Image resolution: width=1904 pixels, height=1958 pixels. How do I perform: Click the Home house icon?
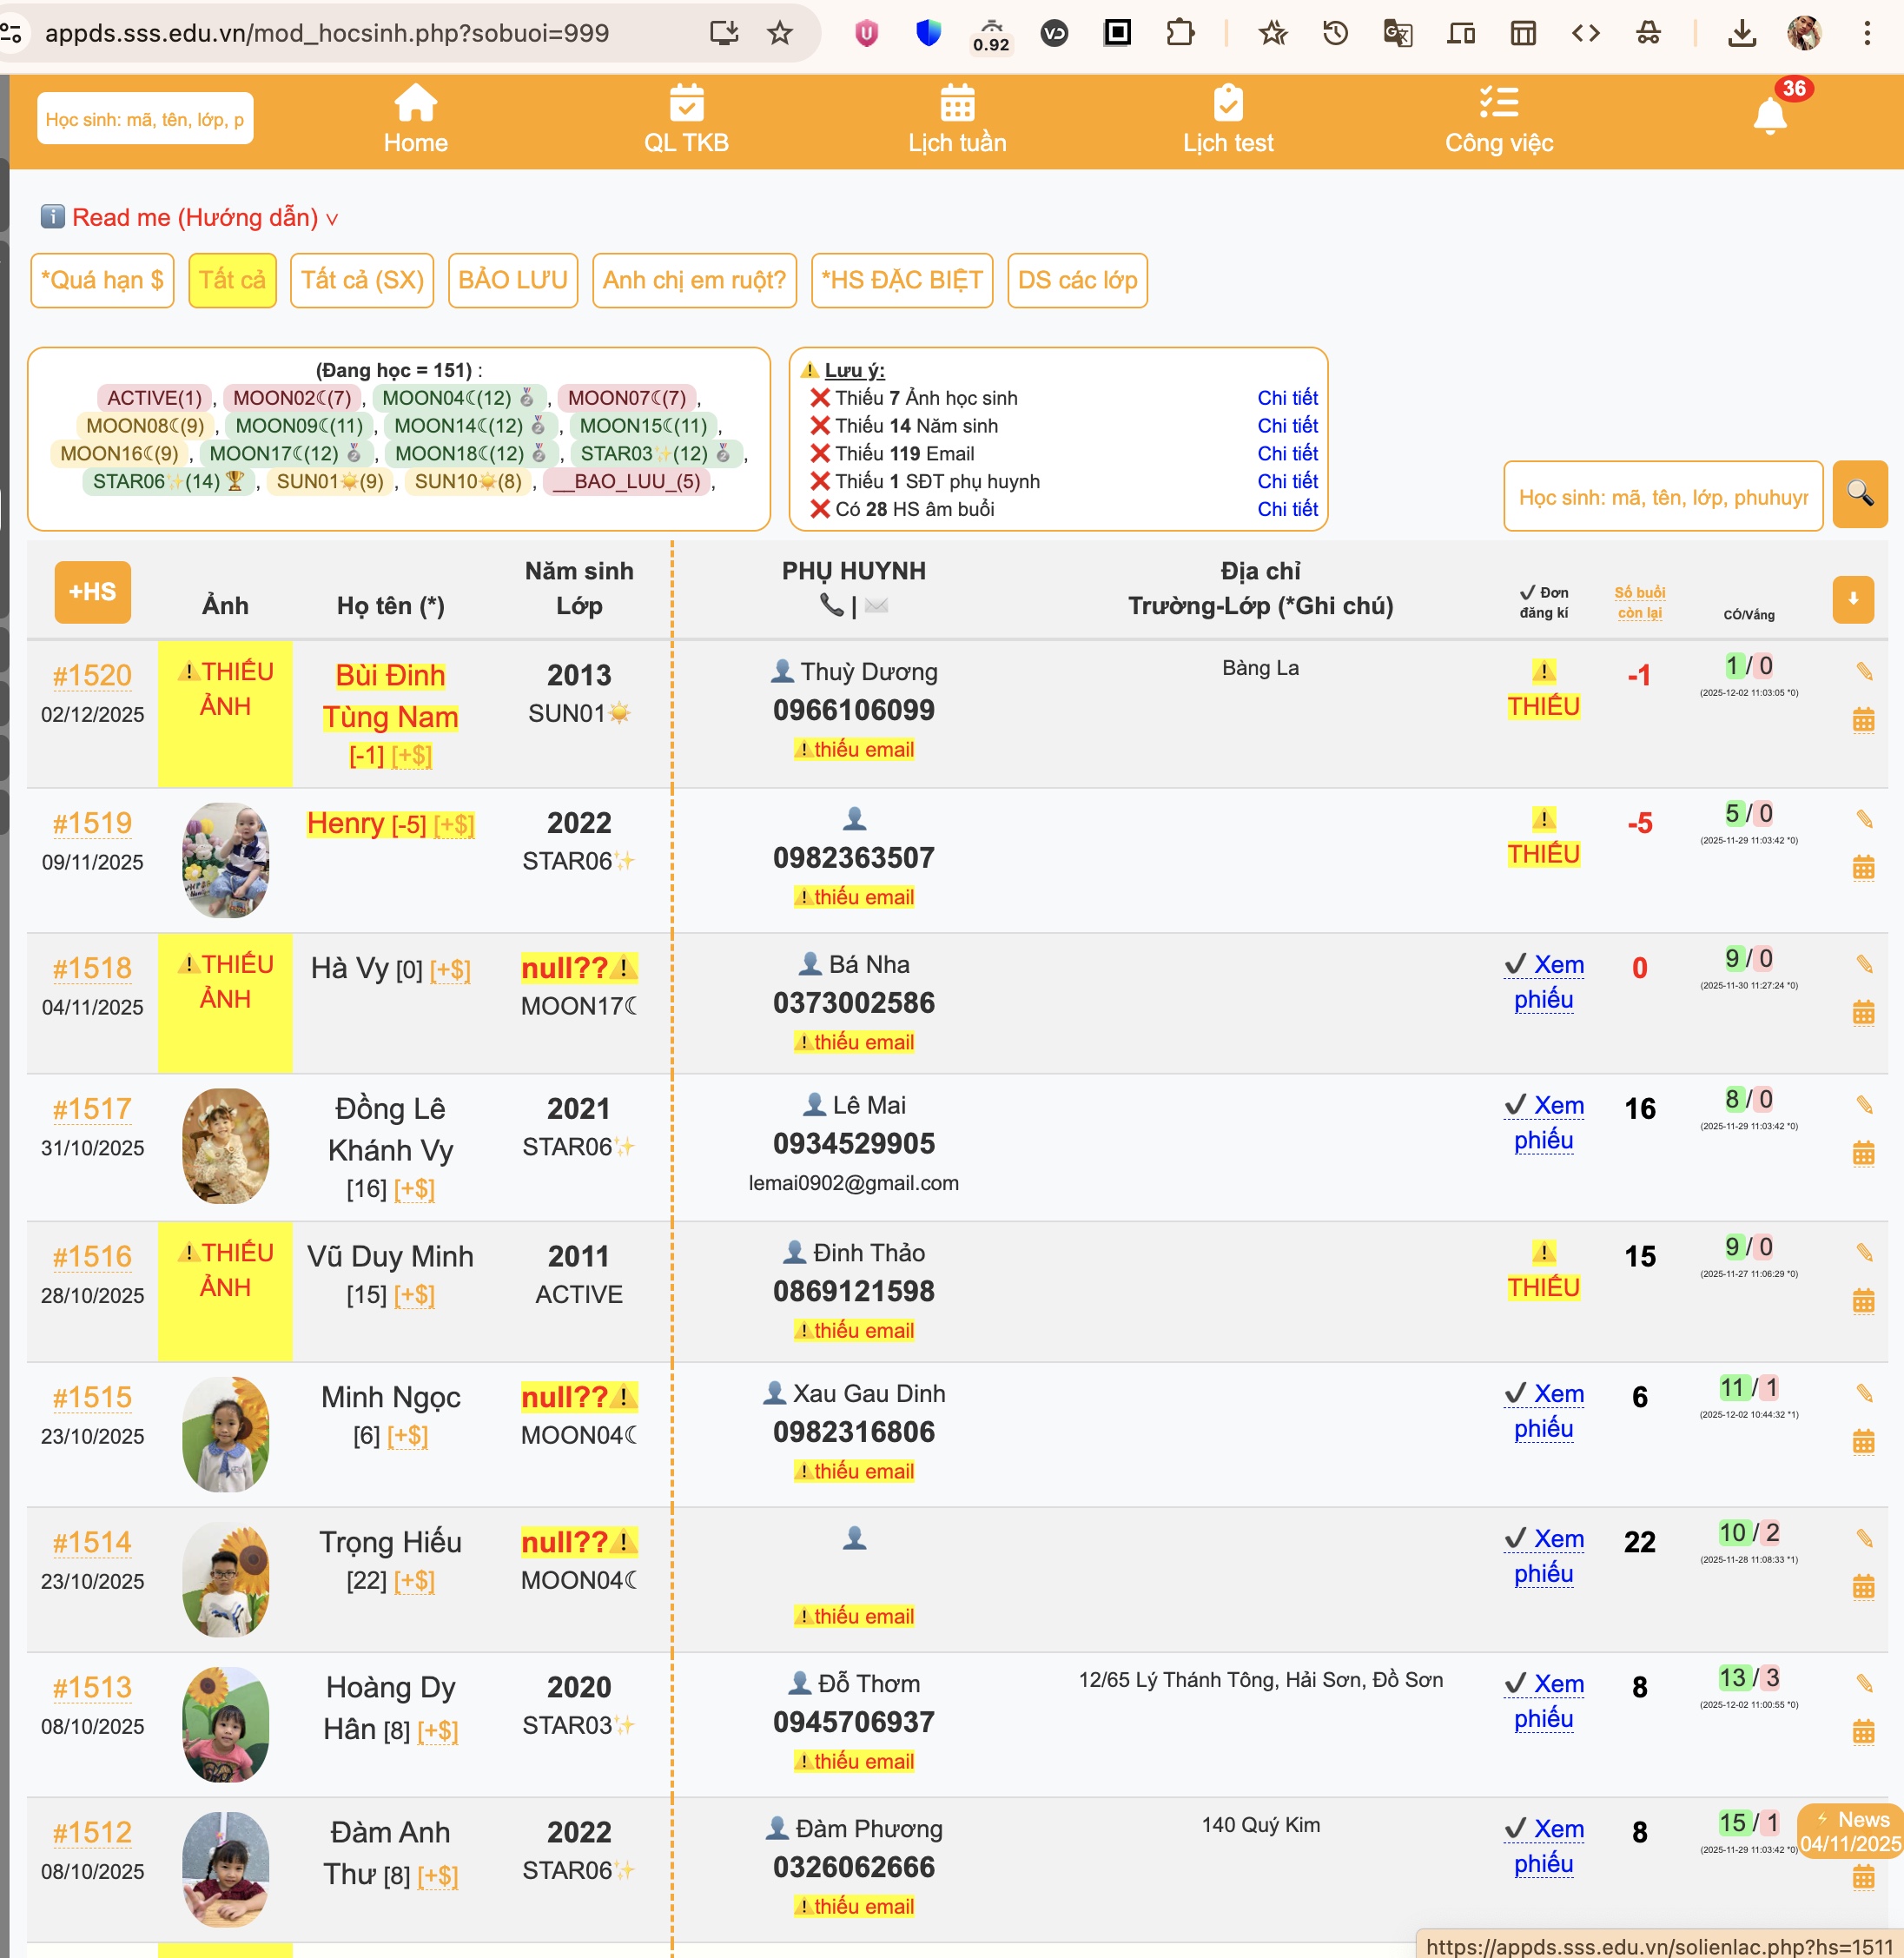415,104
